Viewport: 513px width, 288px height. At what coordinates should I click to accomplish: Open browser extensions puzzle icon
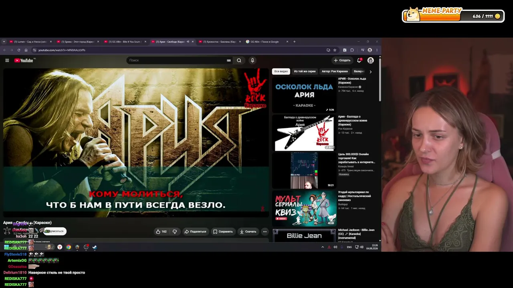[x=352, y=50]
